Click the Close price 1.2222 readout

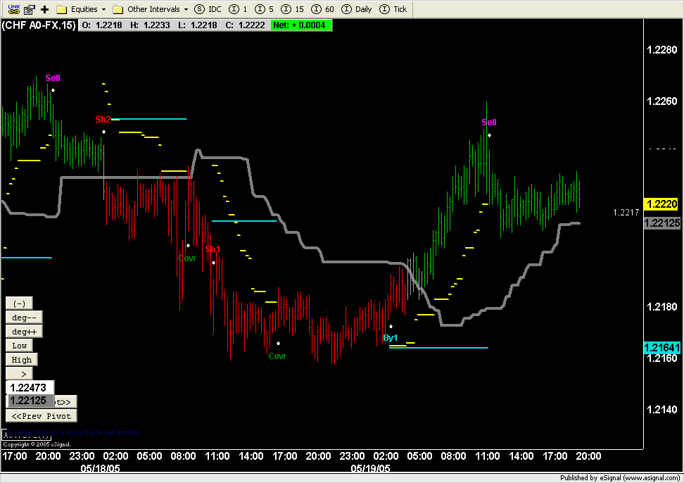point(245,25)
